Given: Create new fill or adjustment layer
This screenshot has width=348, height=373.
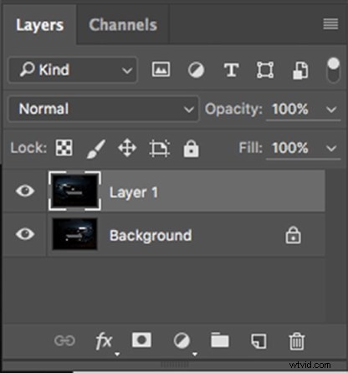Looking at the screenshot, I should (182, 340).
